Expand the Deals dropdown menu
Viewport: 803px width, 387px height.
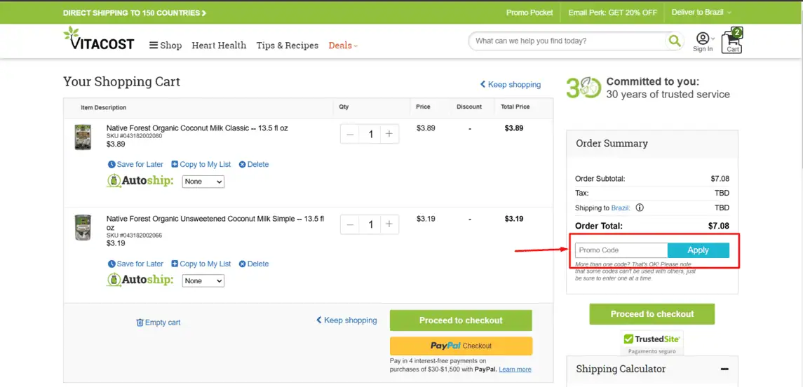343,46
